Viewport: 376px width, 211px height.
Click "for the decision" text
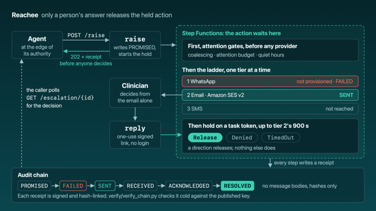point(44,106)
